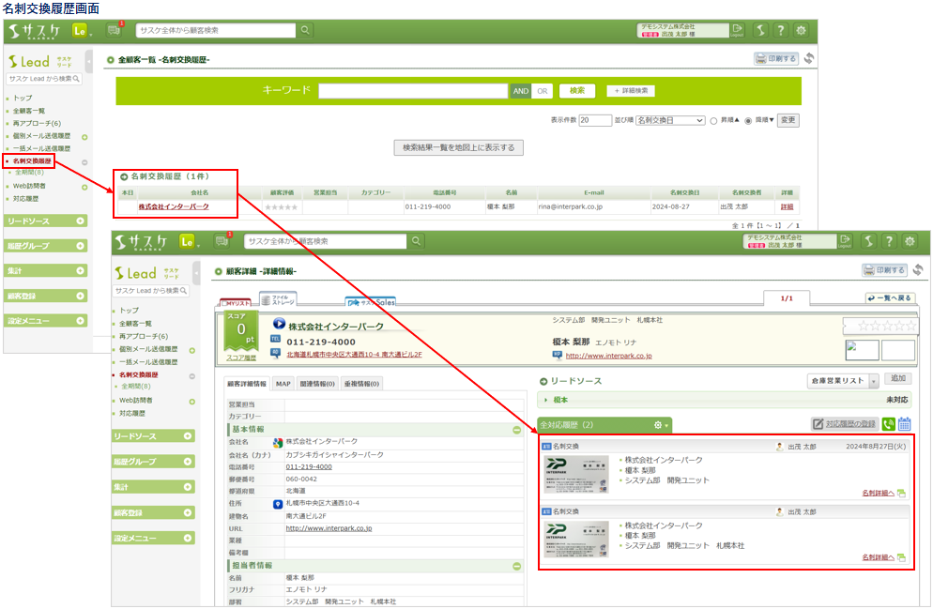933x609 pixels.
Task: Click Logout icon in list window header
Action: click(x=737, y=30)
